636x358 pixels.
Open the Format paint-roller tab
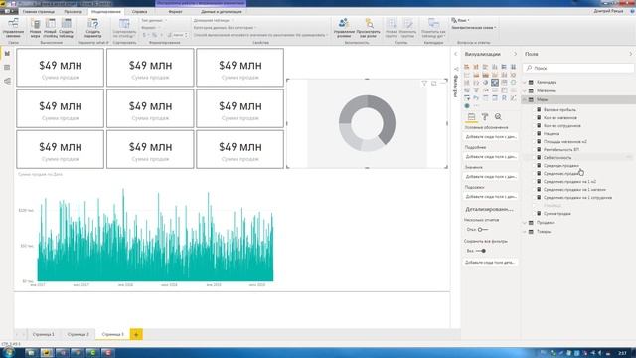click(485, 117)
